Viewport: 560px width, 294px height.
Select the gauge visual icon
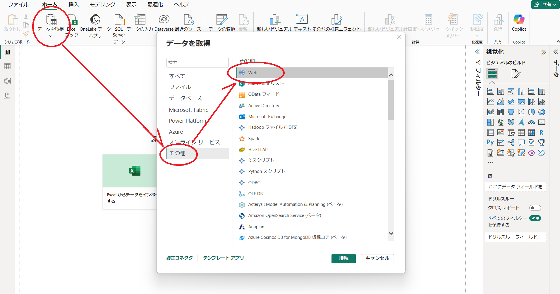click(531, 122)
